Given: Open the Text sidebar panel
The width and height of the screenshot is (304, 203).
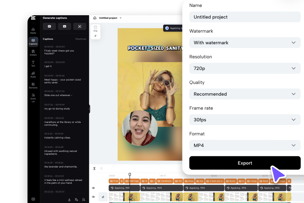Looking at the screenshot, I should tap(33, 63).
